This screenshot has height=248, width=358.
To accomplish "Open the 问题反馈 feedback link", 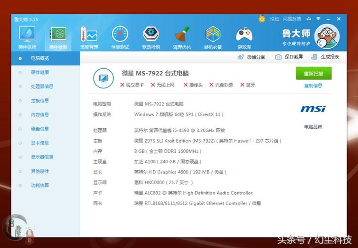I will 292,19.
